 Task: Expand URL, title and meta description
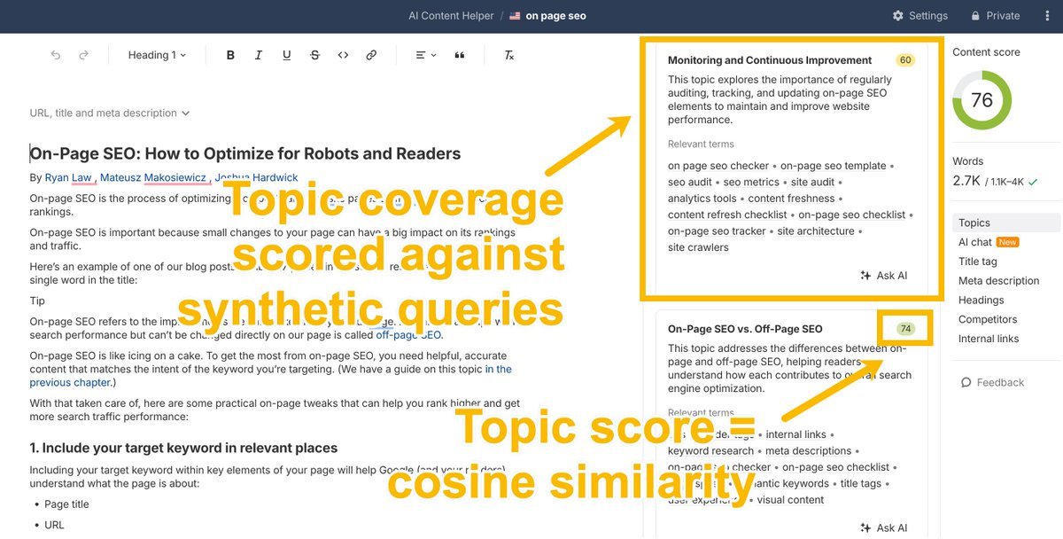[x=110, y=113]
